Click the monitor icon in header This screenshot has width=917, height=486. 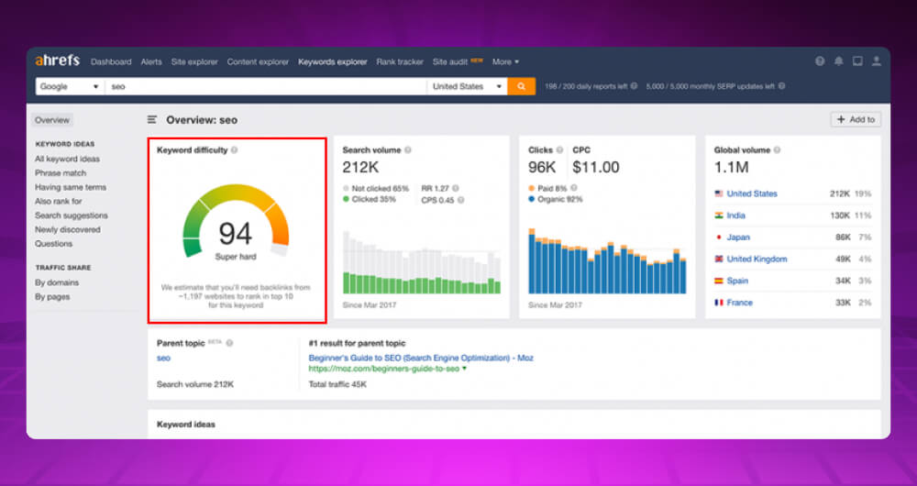click(x=857, y=61)
